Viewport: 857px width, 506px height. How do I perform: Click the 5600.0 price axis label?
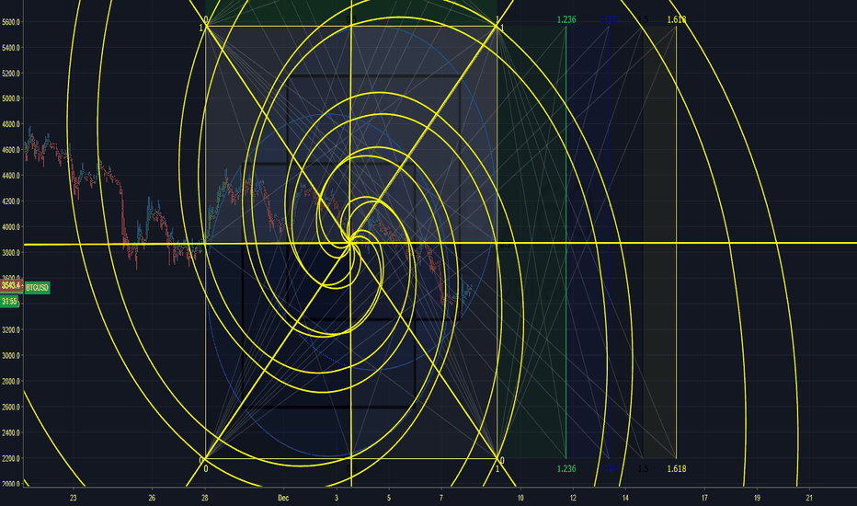pos(11,22)
